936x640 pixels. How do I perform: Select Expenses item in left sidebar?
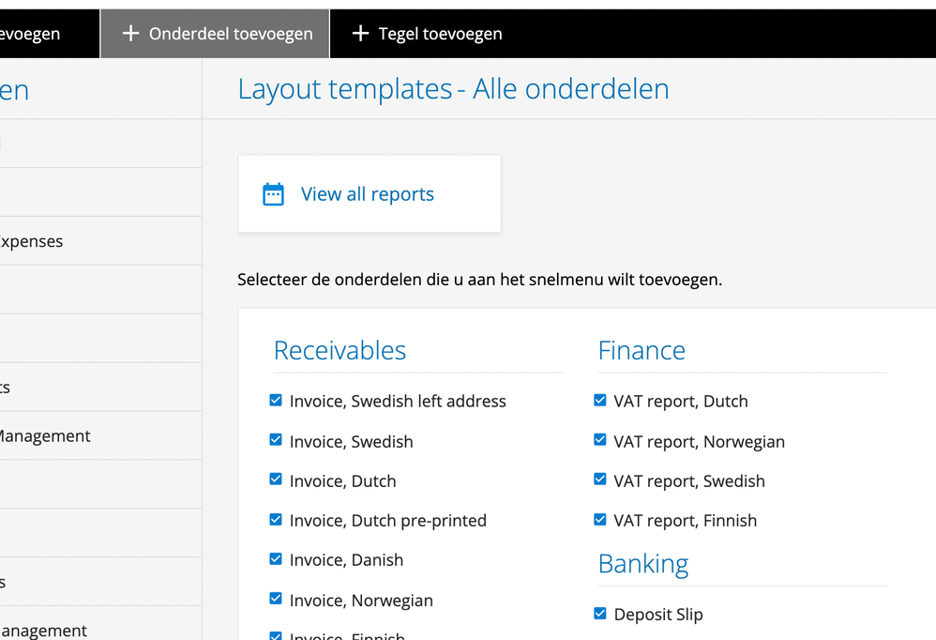click(31, 241)
